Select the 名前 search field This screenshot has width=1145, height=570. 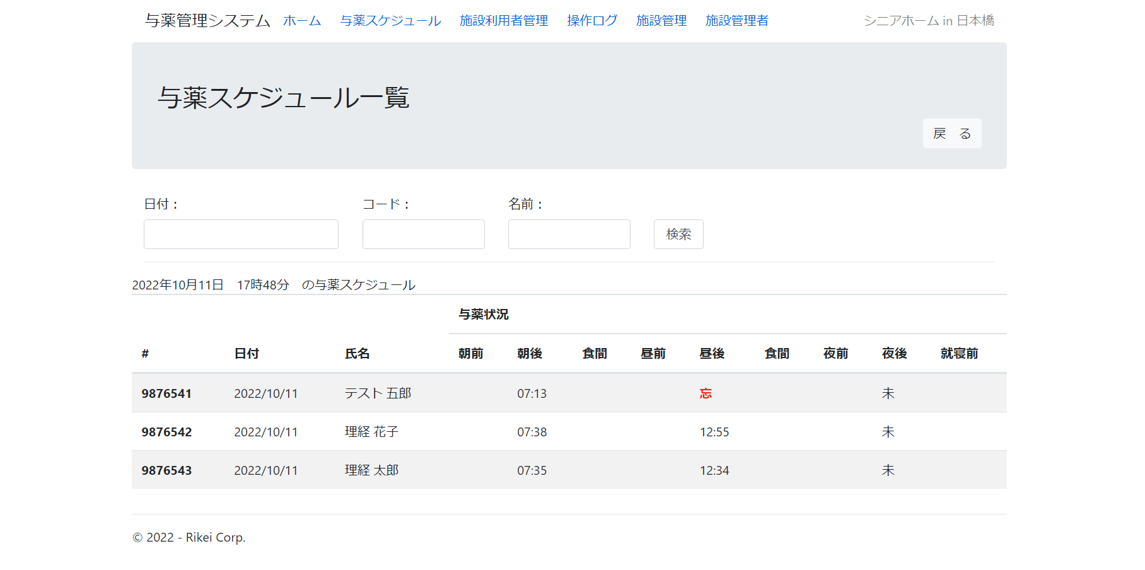click(x=569, y=235)
